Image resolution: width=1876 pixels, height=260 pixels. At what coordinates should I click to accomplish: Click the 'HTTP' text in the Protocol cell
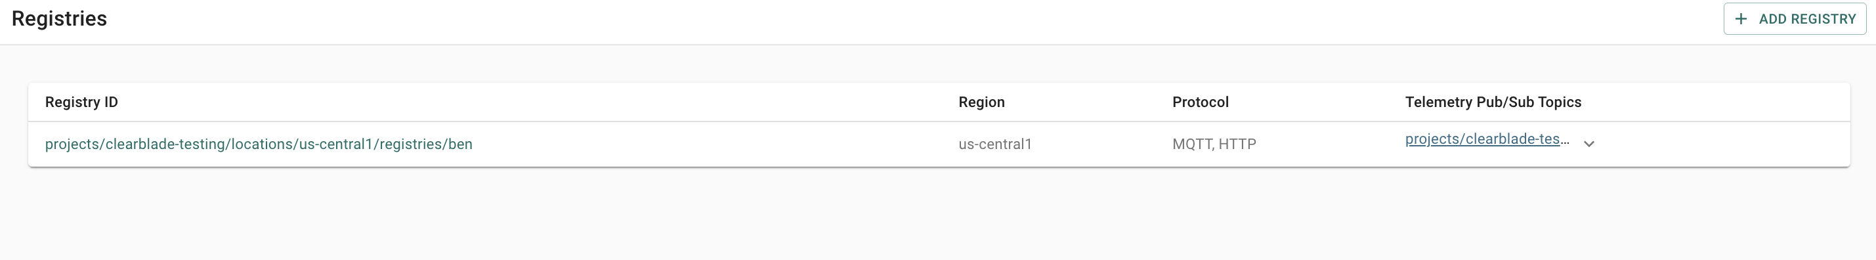(x=1237, y=144)
